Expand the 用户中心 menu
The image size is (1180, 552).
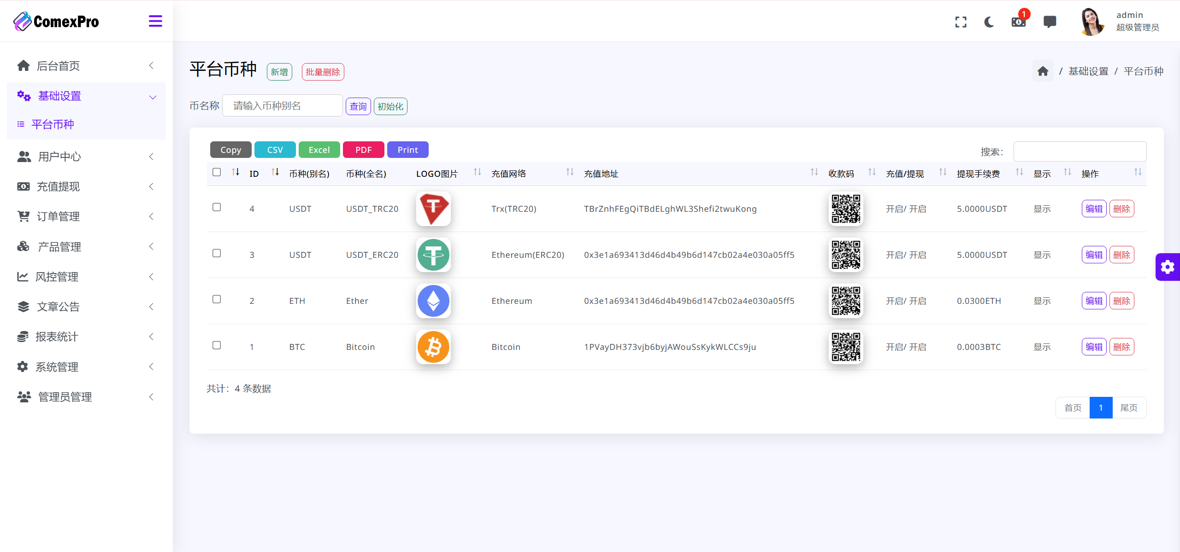[86, 157]
